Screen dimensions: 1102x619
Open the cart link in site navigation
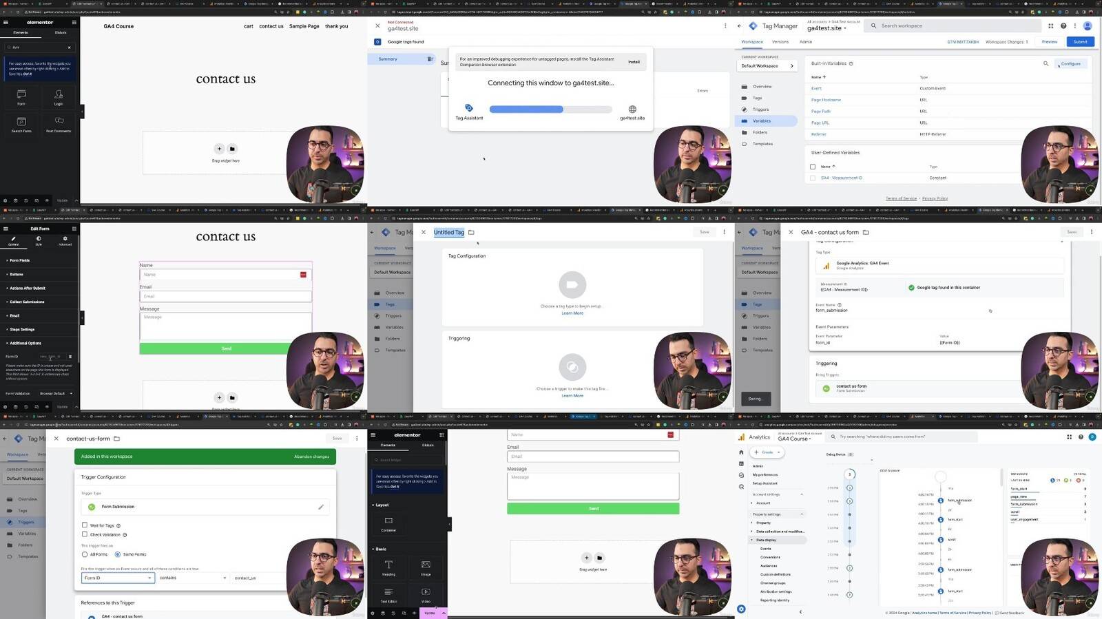click(249, 26)
